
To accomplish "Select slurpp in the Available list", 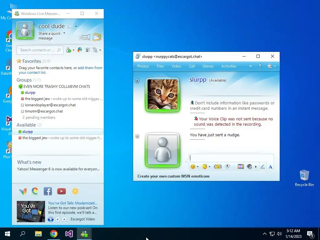I will click(58, 132).
